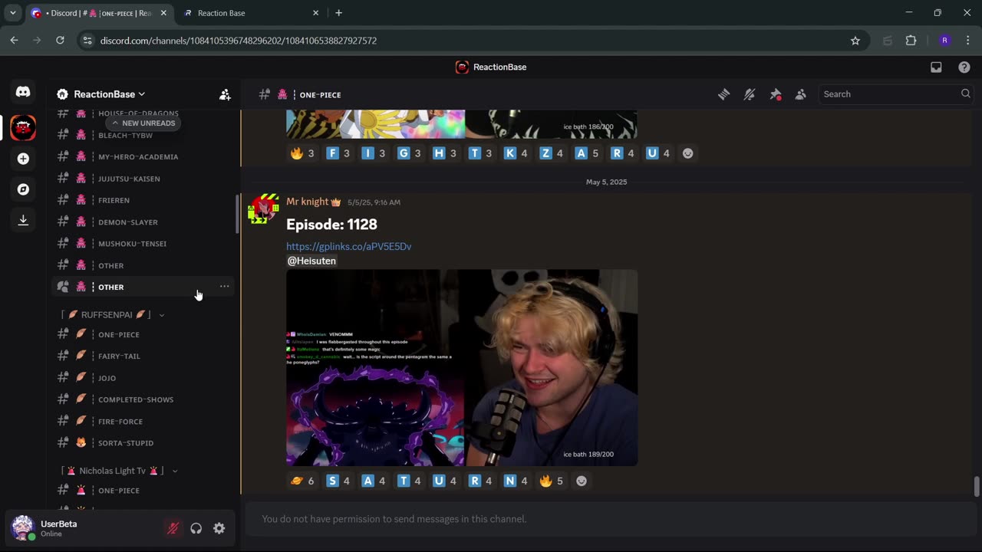Toggle fire reaction with count 5
This screenshot has height=552, width=982.
click(552, 481)
